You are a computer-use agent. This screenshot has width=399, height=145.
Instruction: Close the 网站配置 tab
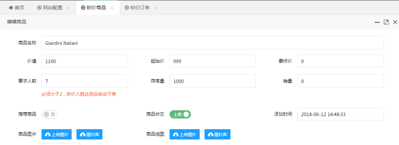coord(68,8)
